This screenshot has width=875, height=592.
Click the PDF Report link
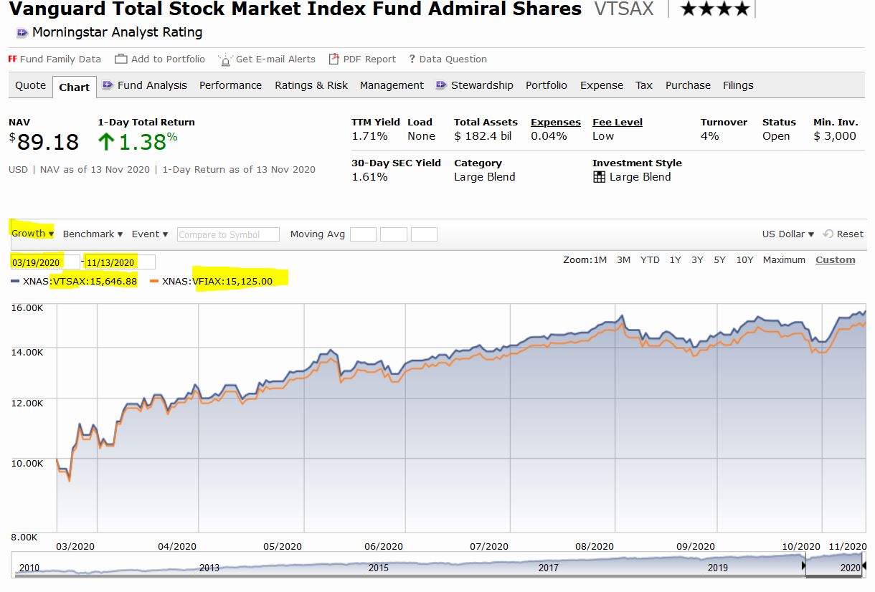pos(369,59)
